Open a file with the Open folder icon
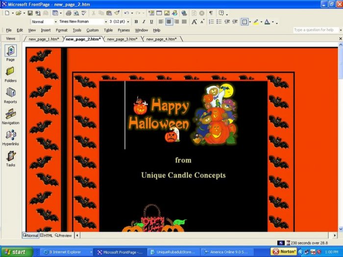The height and width of the screenshot is (257, 343). (19, 13)
